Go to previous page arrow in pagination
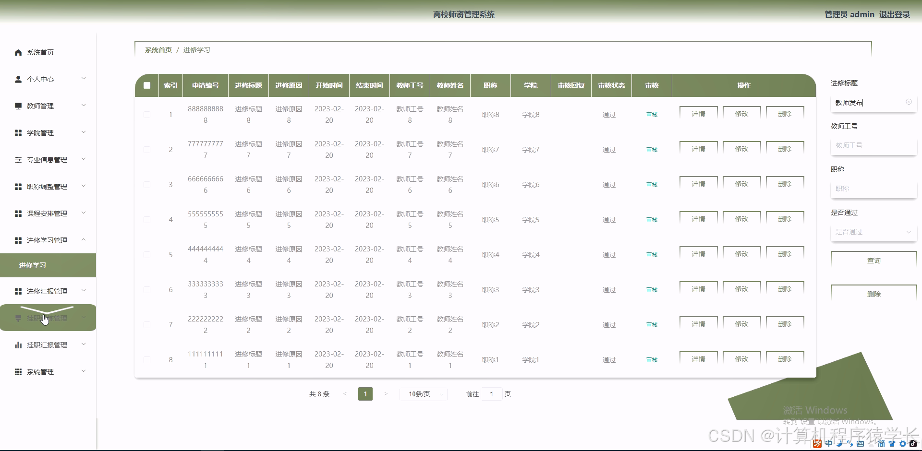 click(x=345, y=394)
